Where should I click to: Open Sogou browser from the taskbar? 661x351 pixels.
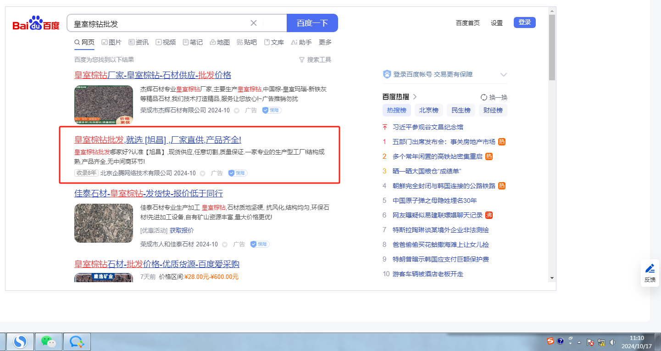tap(20, 342)
